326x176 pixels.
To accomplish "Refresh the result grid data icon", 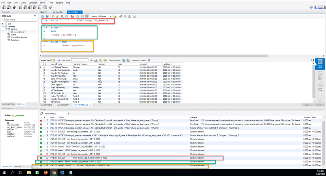I will tap(59, 61).
